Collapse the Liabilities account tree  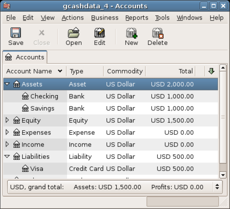7,156
